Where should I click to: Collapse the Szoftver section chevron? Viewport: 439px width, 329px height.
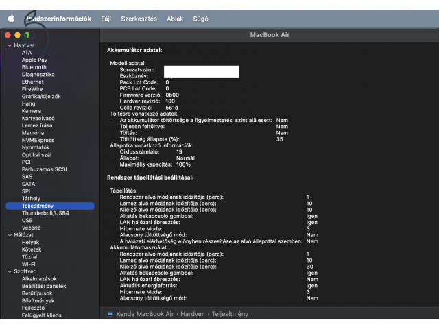point(10,271)
